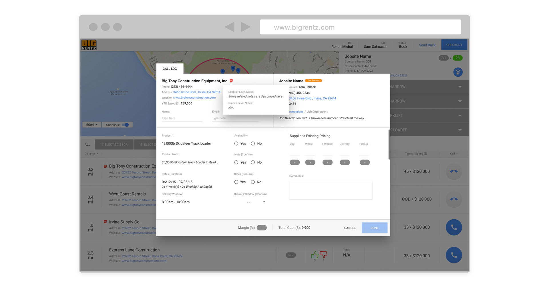Image resolution: width=549 pixels, height=284 pixels.
Task: Open the www.bigtonyconstruction.com website link in dialog
Action: pos(194,98)
